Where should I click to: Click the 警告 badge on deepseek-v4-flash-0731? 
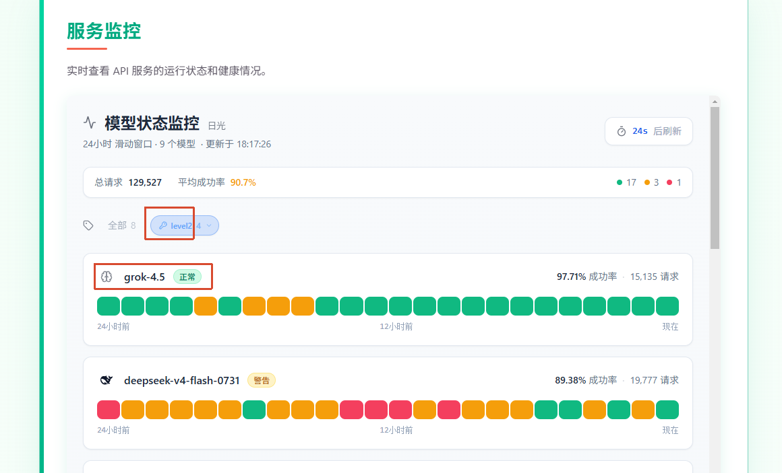262,380
